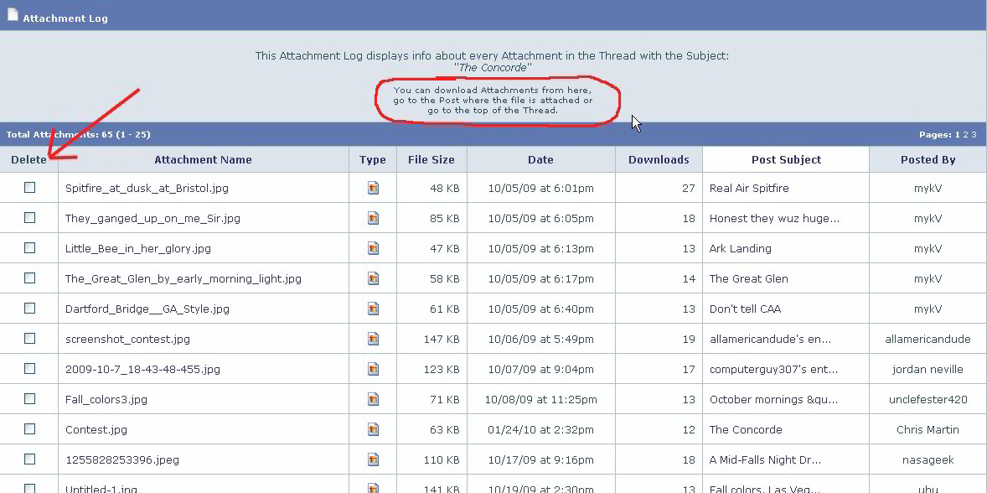This screenshot has width=987, height=493.
Task: Open the Don't tell CAA post
Action: tap(746, 309)
